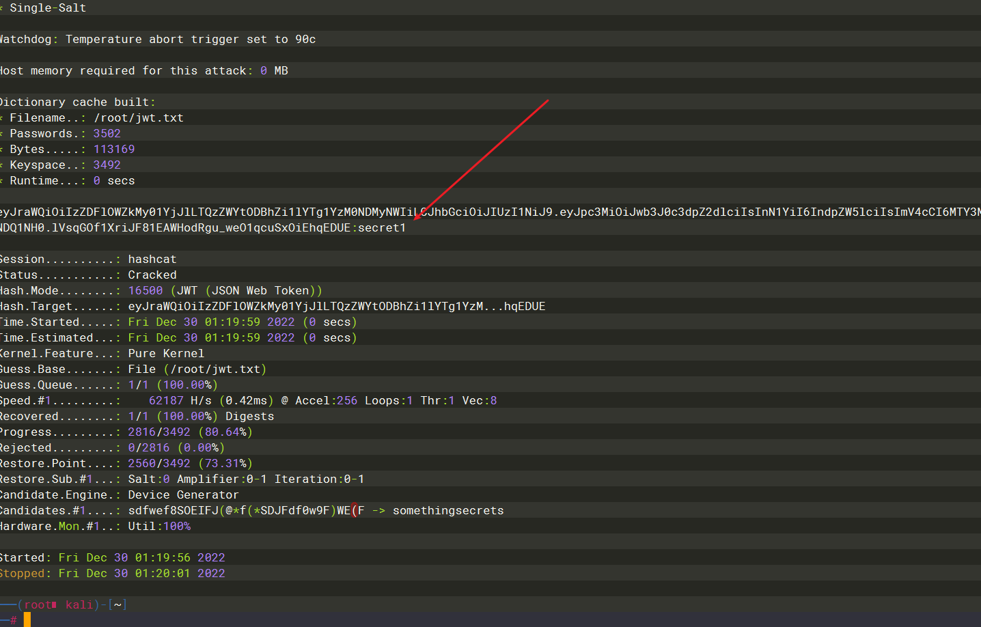This screenshot has height=627, width=981.
Task: Select the Guess.Queue value '1/1 (100.00%)'
Action: 173,385
